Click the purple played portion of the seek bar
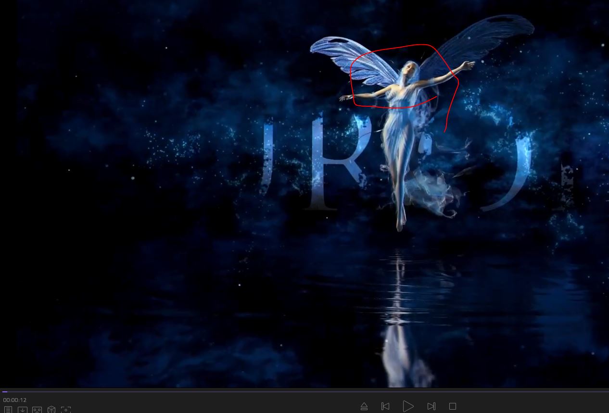 click(x=4, y=392)
